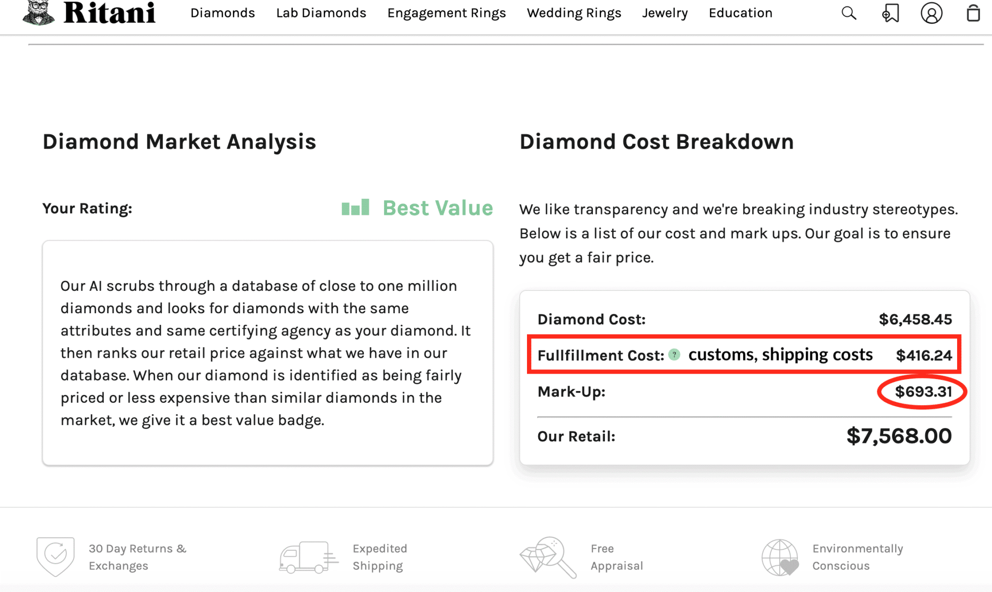Click the environmentally conscious globe icon
Screen dimensions: 992x592
pyautogui.click(x=780, y=557)
